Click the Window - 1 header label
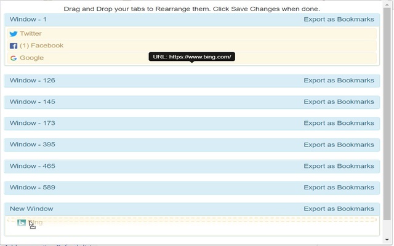This screenshot has height=246, width=394. [x=28, y=19]
